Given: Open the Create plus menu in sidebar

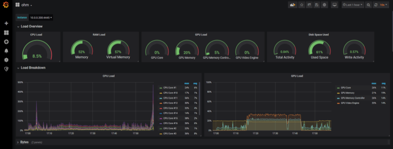Looking at the screenshot, I should coord(6,23).
